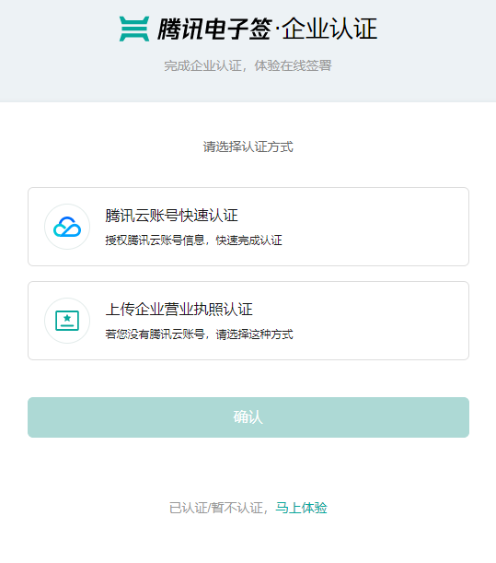The height and width of the screenshot is (563, 496).
Task: Click the 完成企业认证，体验在线签署 subtitle
Action: point(248,65)
